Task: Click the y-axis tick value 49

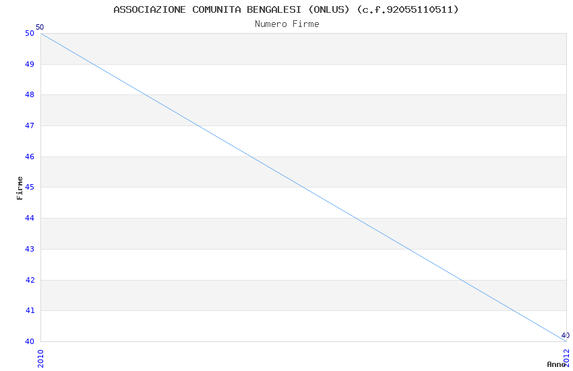Action: pyautogui.click(x=30, y=64)
